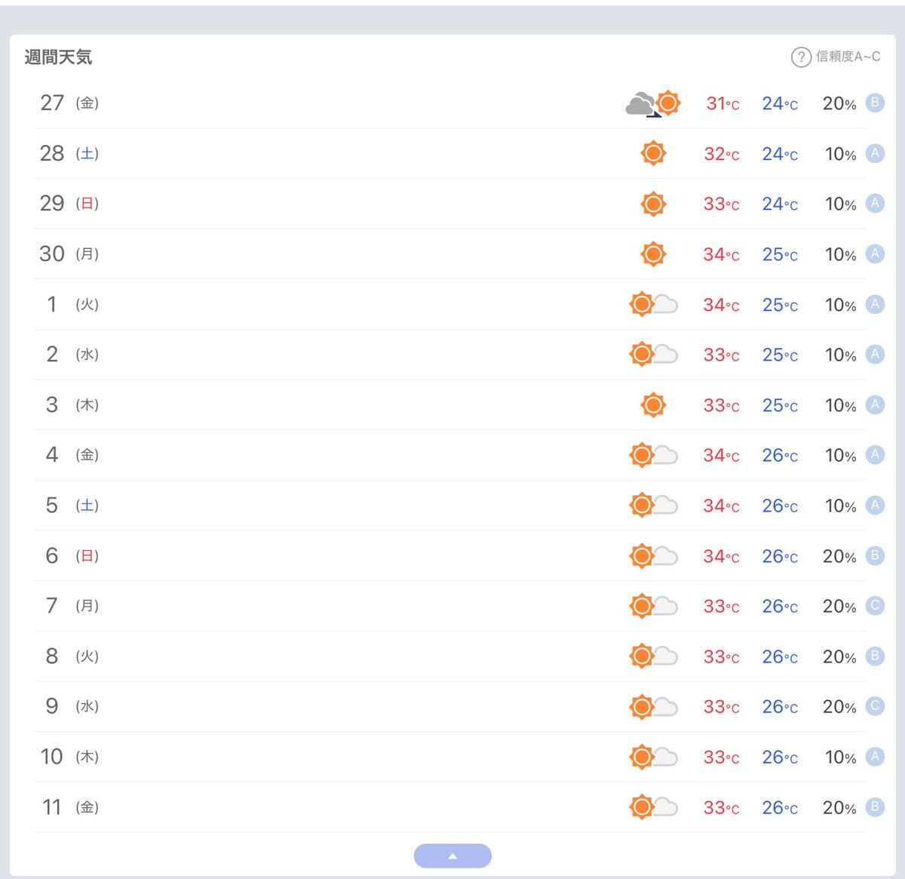Viewport: 905px width, 879px height.
Task: Click the sunny icon for the 3rd
Action: [x=653, y=405]
